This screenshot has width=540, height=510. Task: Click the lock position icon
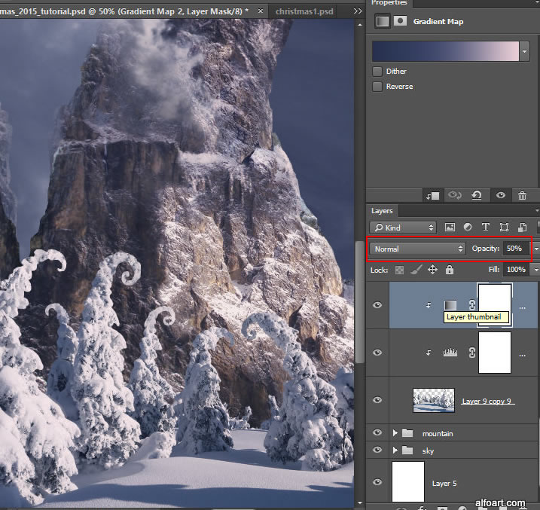[433, 270]
